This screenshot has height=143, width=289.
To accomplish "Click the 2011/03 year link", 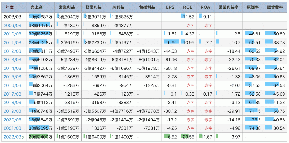I will (x=12, y=43).
